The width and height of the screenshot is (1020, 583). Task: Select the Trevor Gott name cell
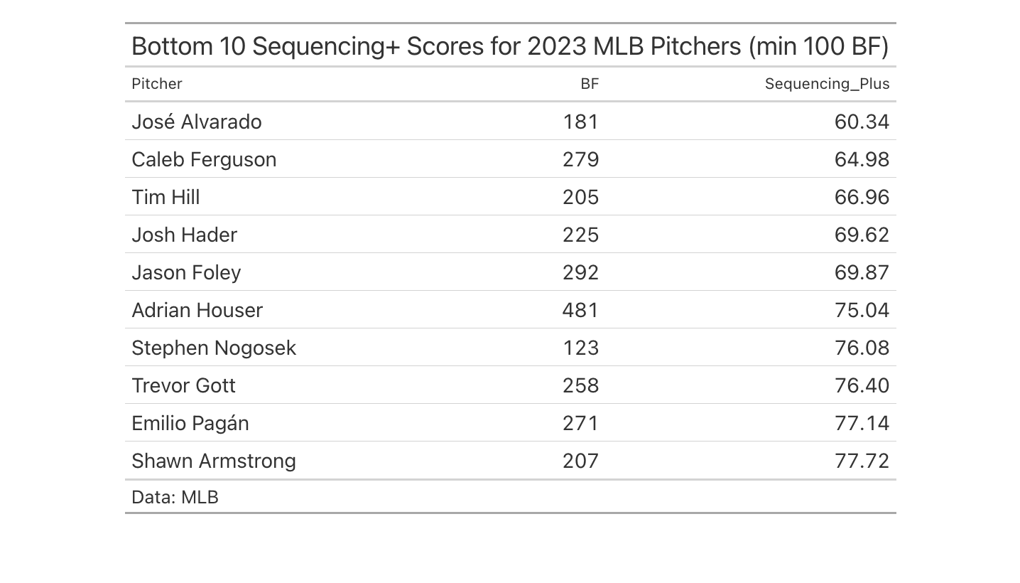183,385
